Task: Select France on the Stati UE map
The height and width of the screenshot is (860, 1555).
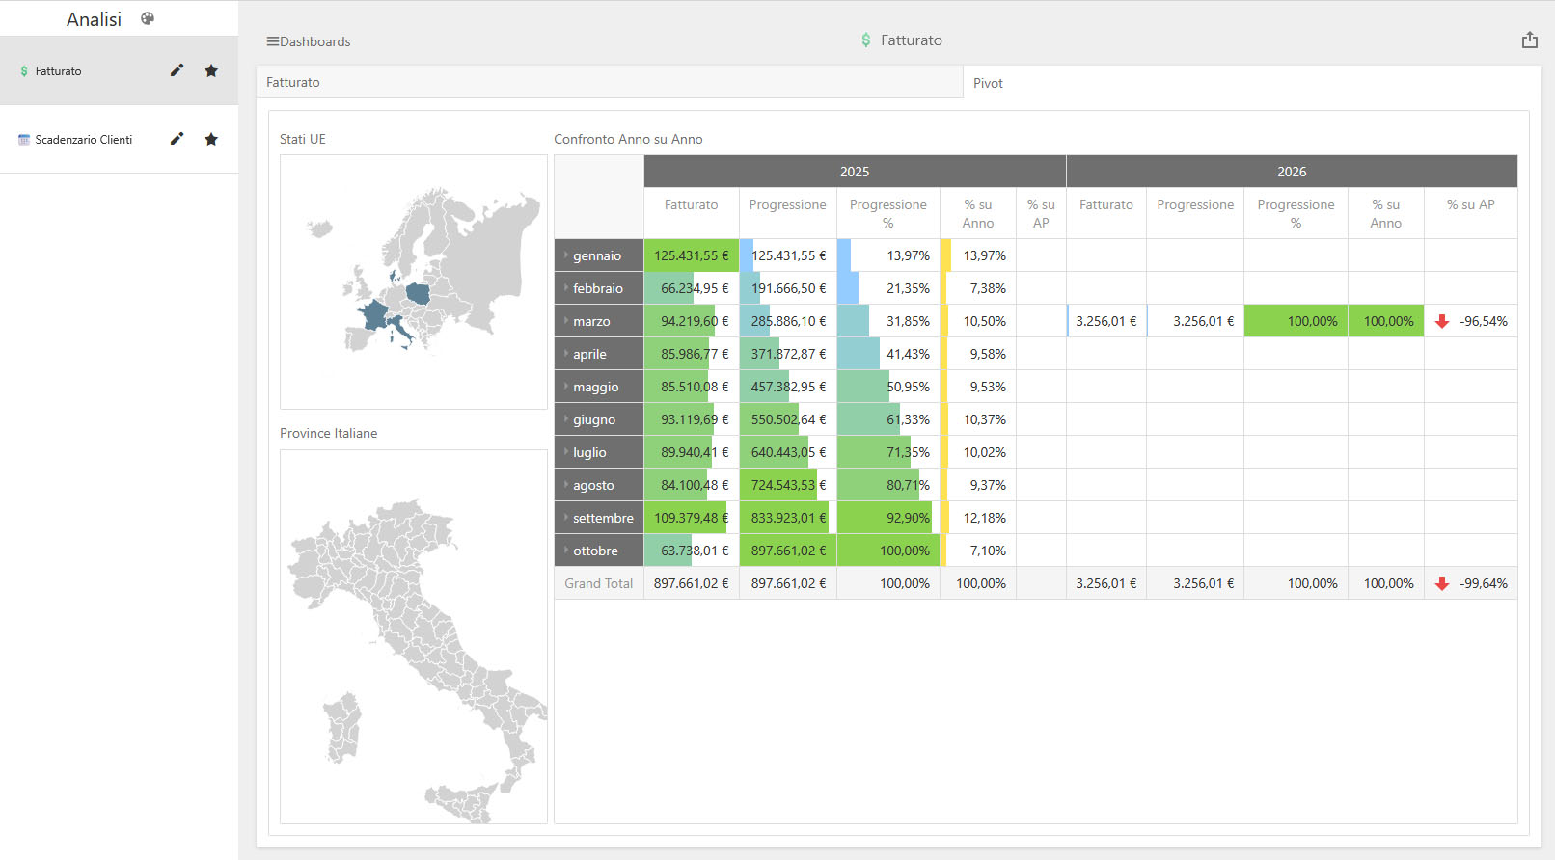Action: click(x=373, y=314)
